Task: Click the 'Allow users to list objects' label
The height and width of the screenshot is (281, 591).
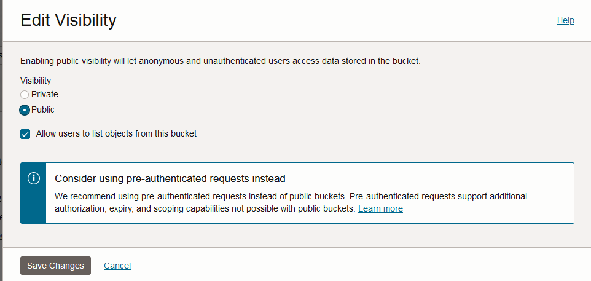Action: pos(117,133)
